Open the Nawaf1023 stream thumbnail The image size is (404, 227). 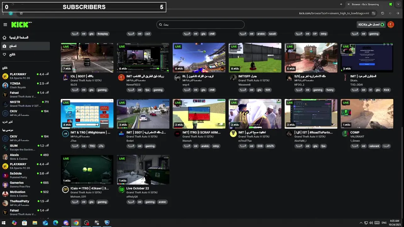(143, 58)
